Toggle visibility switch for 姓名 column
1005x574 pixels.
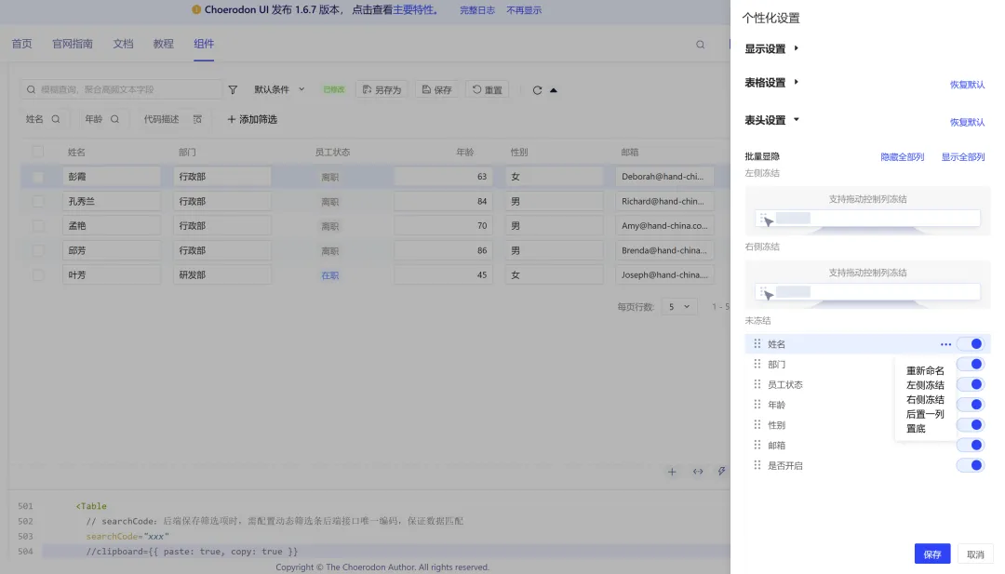pyautogui.click(x=970, y=344)
